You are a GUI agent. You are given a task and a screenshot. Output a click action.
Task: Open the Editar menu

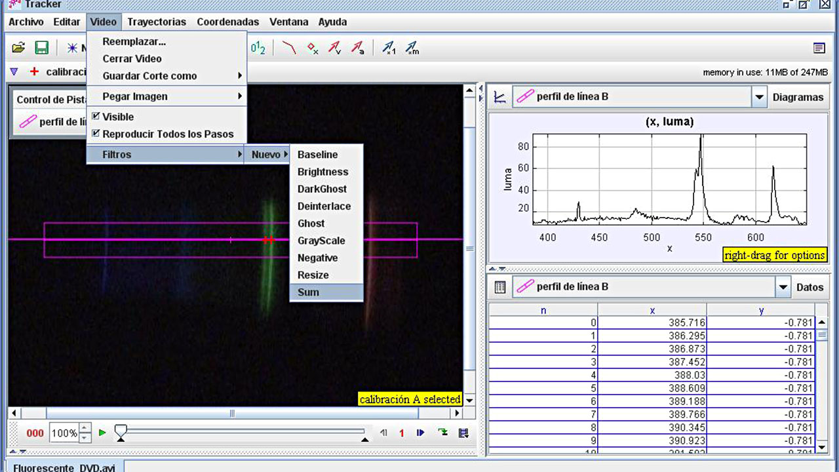coord(67,22)
